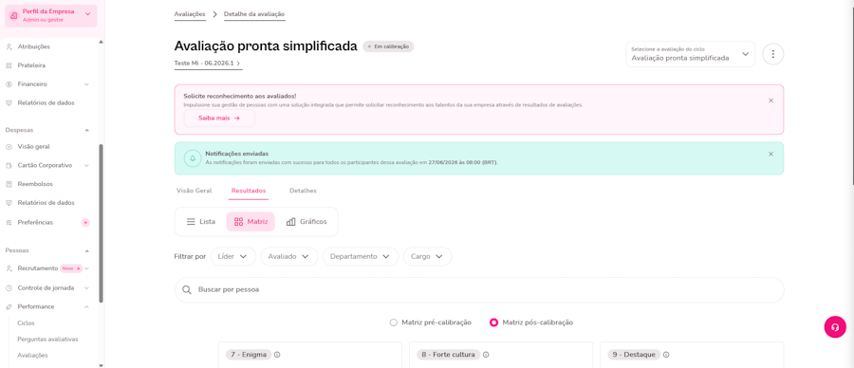Click the info icon beside 9 - Destaque
854x368 pixels.
tap(666, 355)
